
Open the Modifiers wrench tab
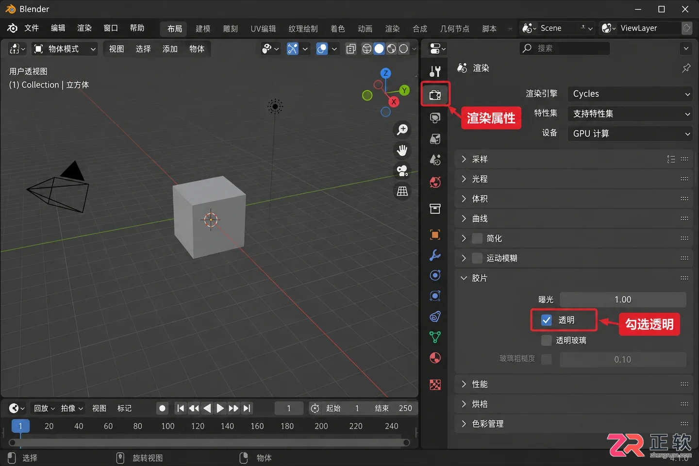(x=435, y=255)
